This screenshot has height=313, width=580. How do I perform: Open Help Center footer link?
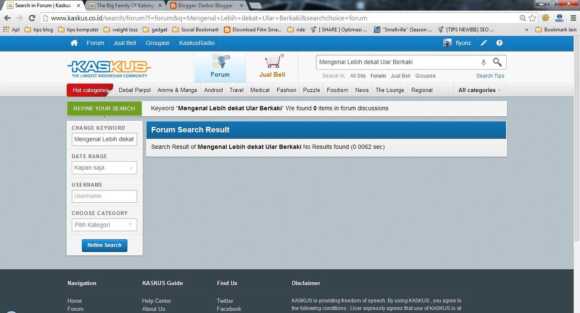[157, 301]
